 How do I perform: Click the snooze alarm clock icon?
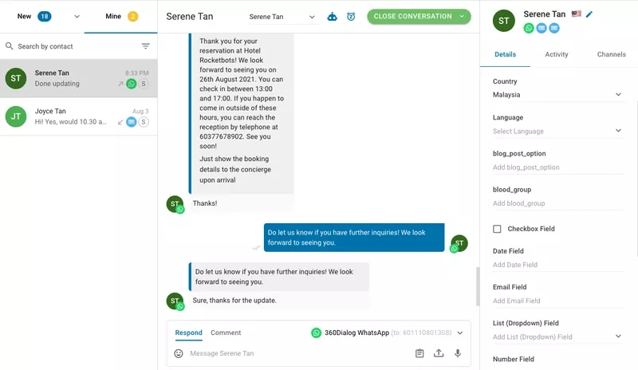[x=351, y=17]
